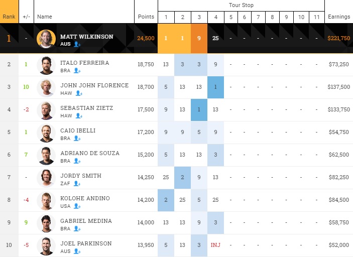Click the follow icon for Sebastian Zietz

pyautogui.click(x=78, y=116)
